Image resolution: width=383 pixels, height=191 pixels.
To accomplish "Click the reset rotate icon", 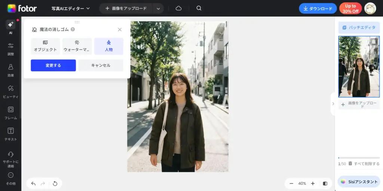I will 55,184.
